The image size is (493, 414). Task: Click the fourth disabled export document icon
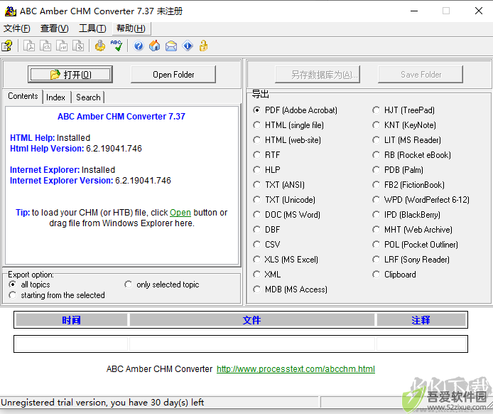[78, 46]
